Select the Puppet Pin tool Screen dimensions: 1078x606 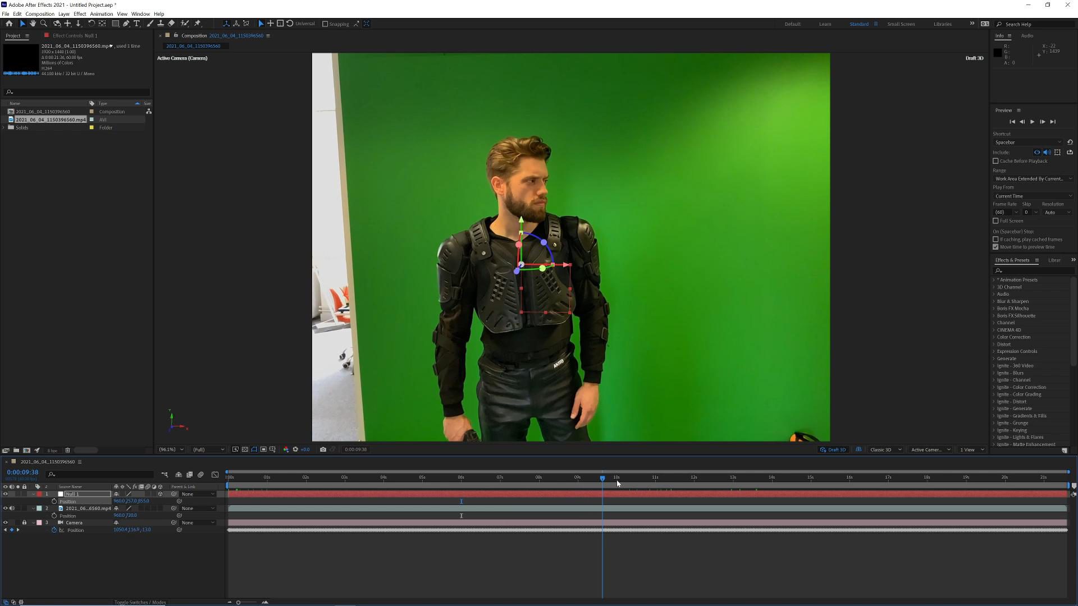point(198,24)
